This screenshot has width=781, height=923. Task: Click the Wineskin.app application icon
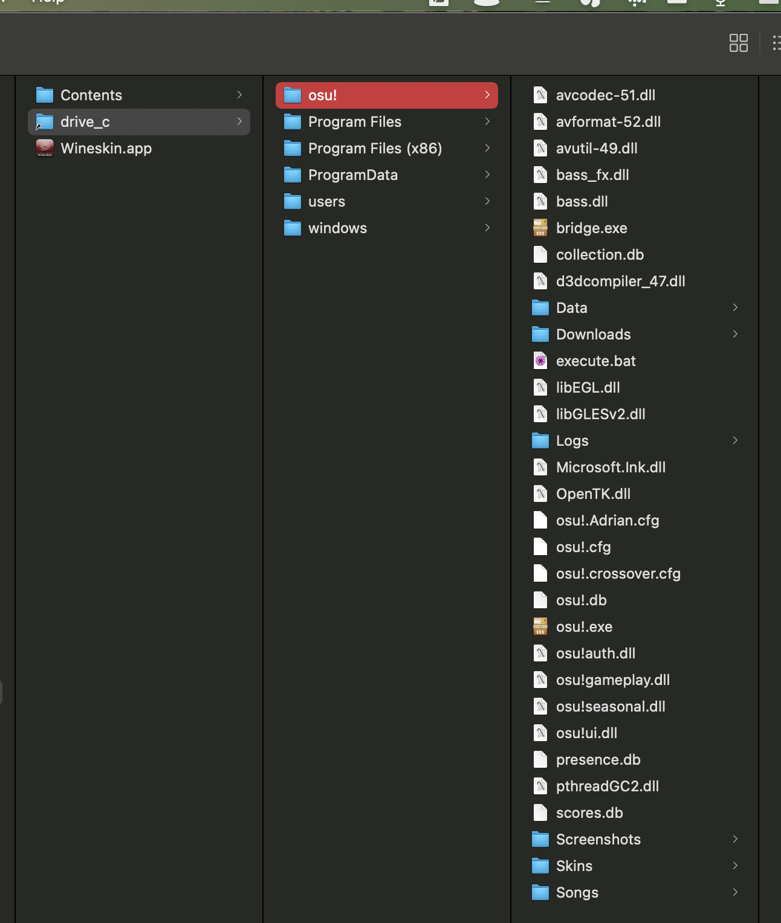pyautogui.click(x=45, y=148)
